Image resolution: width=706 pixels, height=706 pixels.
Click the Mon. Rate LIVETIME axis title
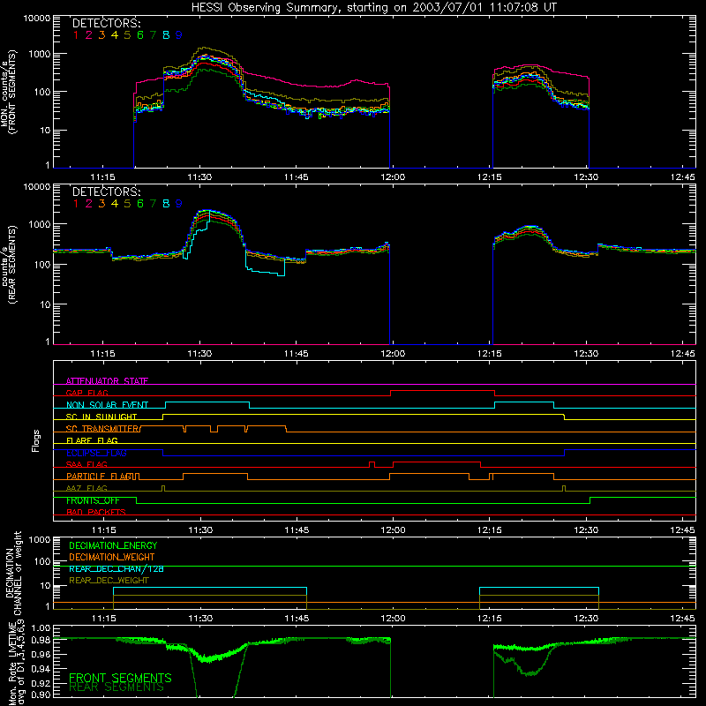click(17, 663)
